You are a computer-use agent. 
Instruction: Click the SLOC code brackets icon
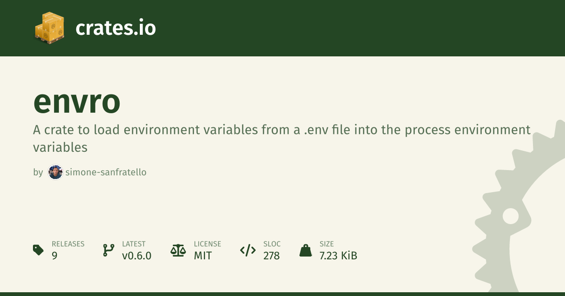[x=248, y=250]
